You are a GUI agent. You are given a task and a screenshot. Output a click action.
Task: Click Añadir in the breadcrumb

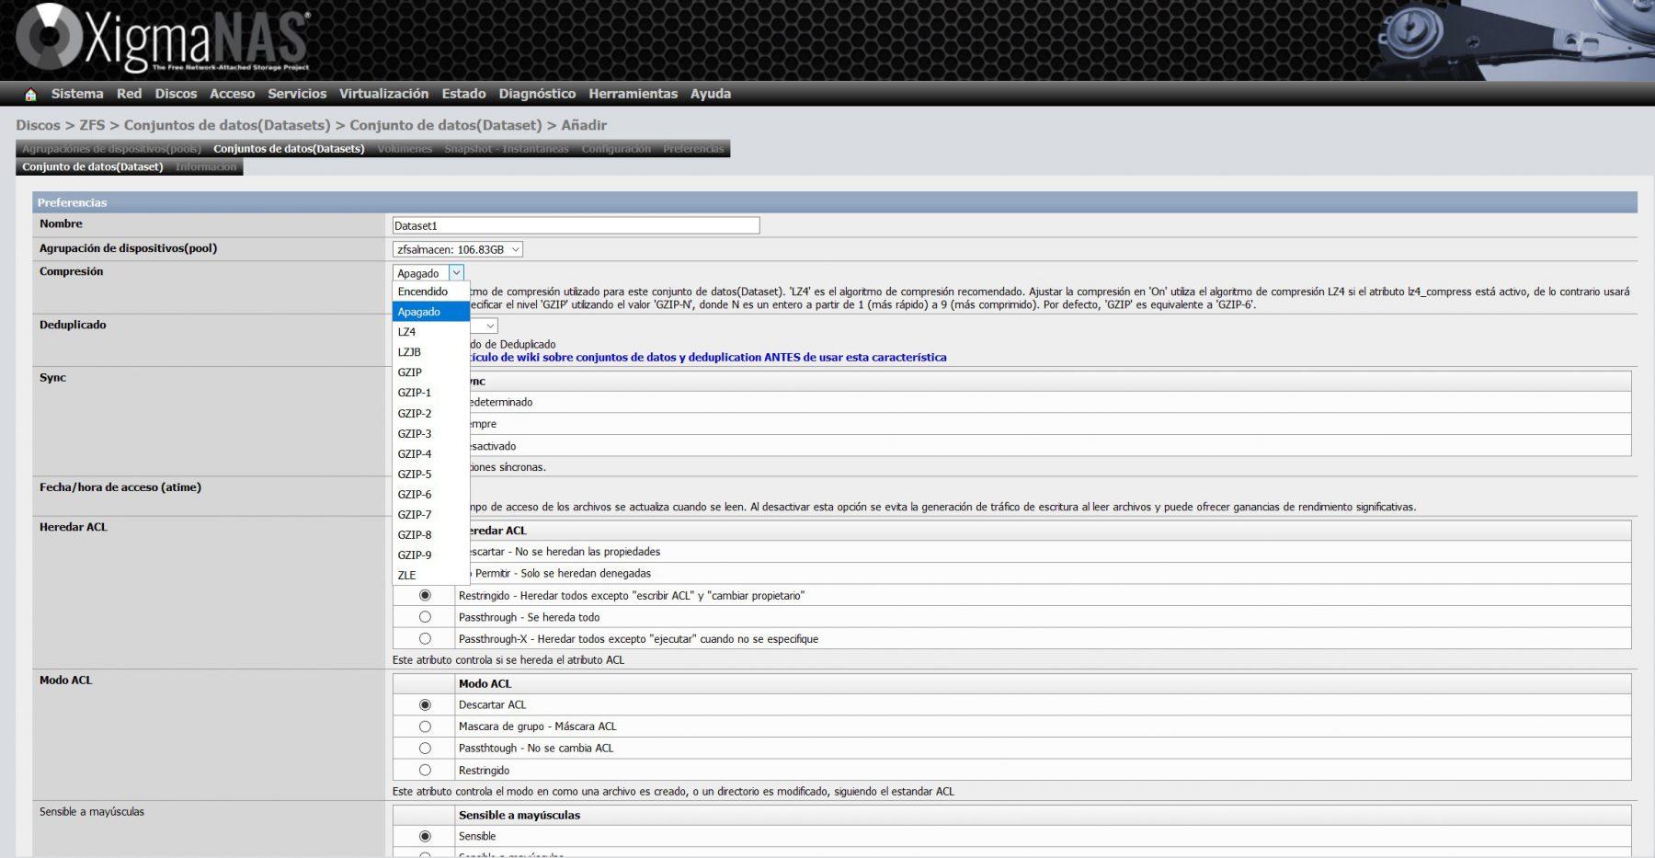pyautogui.click(x=584, y=125)
